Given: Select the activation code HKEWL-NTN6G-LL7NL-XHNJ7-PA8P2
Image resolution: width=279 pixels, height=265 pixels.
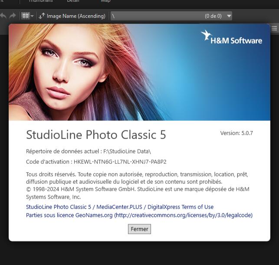Looking at the screenshot, I should [x=120, y=162].
